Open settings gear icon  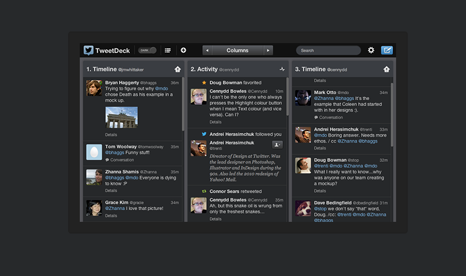coord(371,50)
